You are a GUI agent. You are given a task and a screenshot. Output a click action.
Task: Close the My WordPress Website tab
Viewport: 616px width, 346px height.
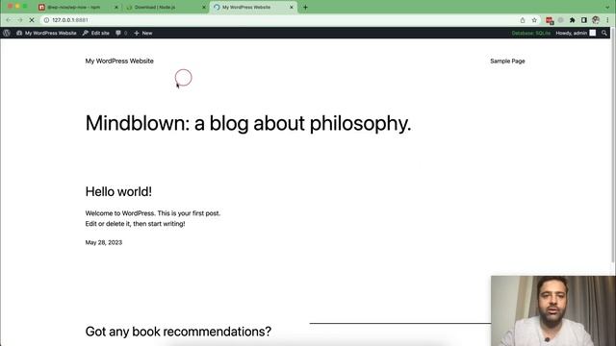coord(292,7)
